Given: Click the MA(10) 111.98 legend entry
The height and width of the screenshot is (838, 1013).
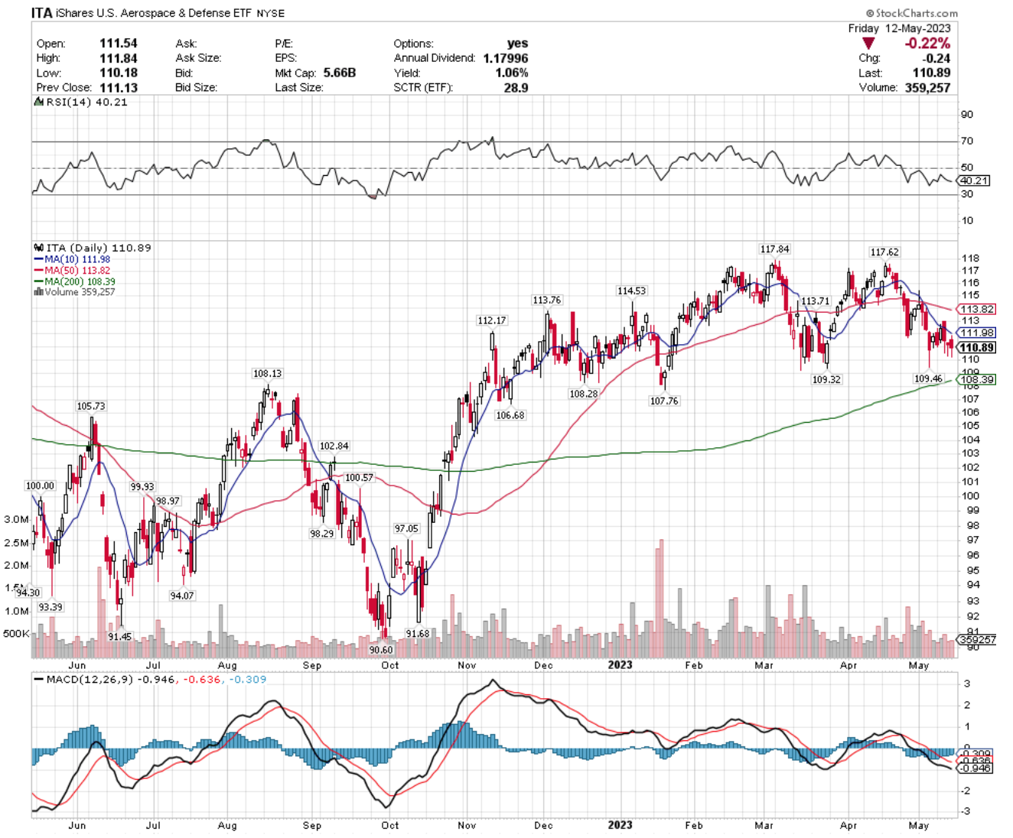Looking at the screenshot, I should pyautogui.click(x=72, y=259).
